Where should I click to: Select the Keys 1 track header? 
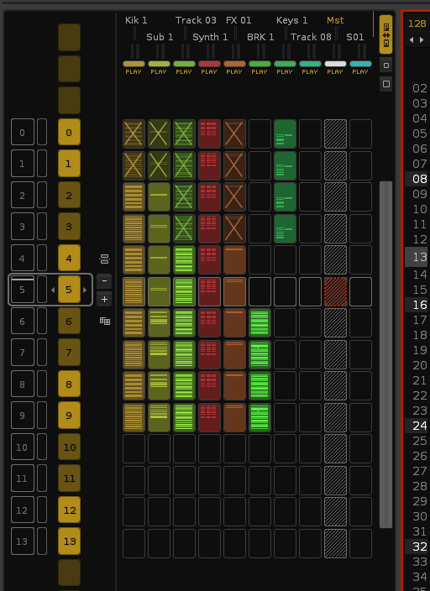291,20
